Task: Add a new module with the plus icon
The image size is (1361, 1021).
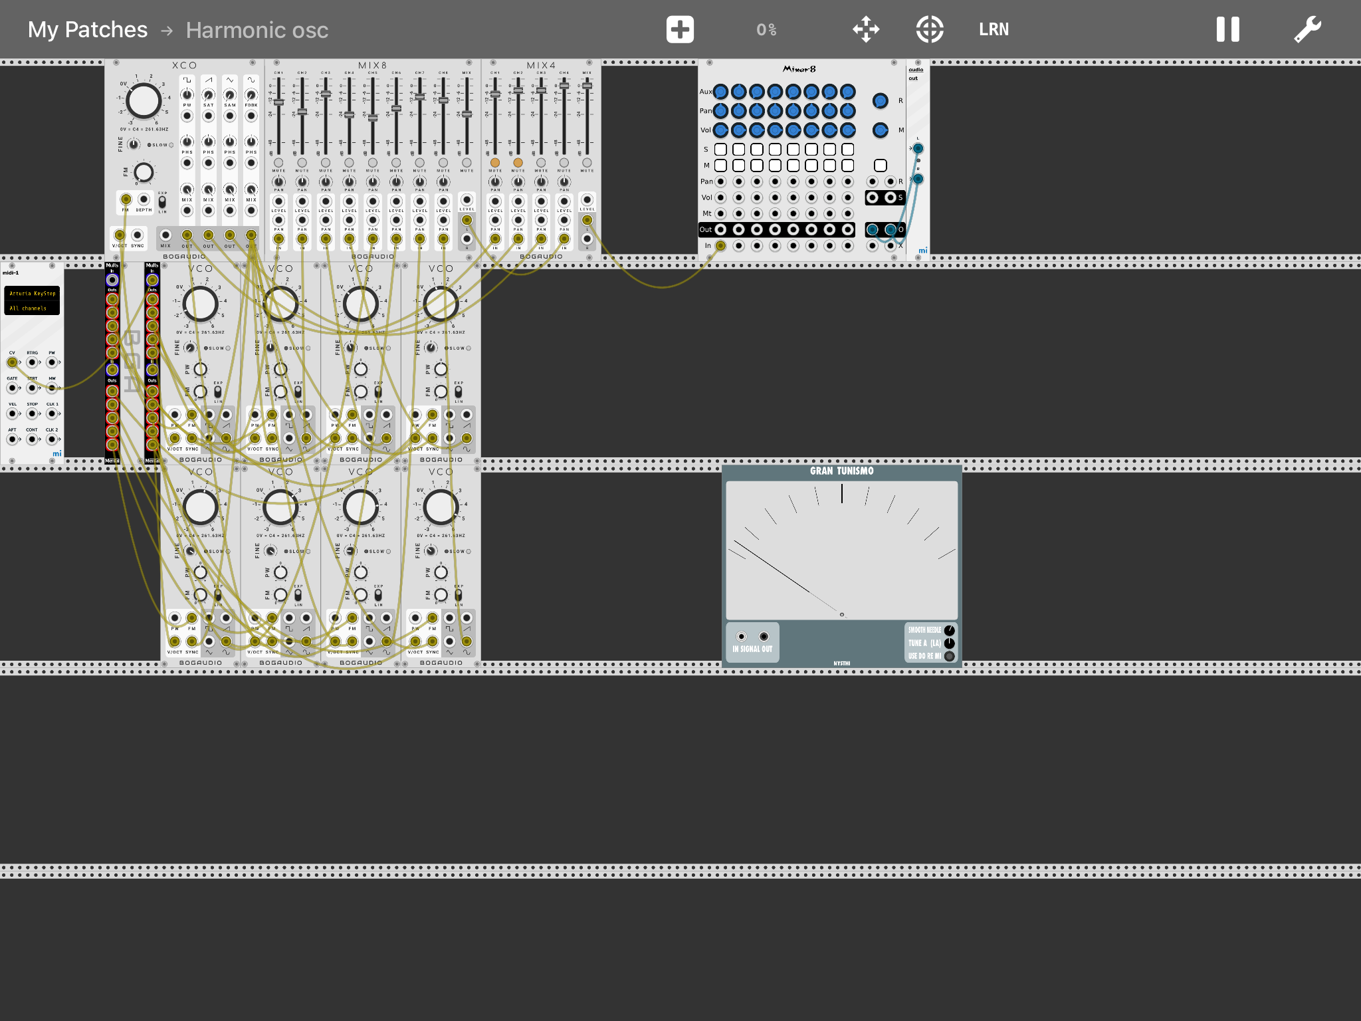Action: [x=680, y=30]
